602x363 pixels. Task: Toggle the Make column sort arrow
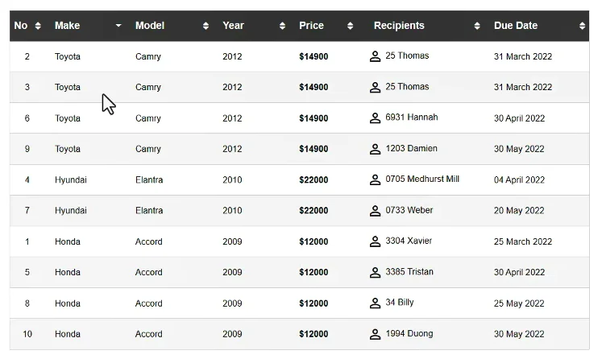click(118, 26)
